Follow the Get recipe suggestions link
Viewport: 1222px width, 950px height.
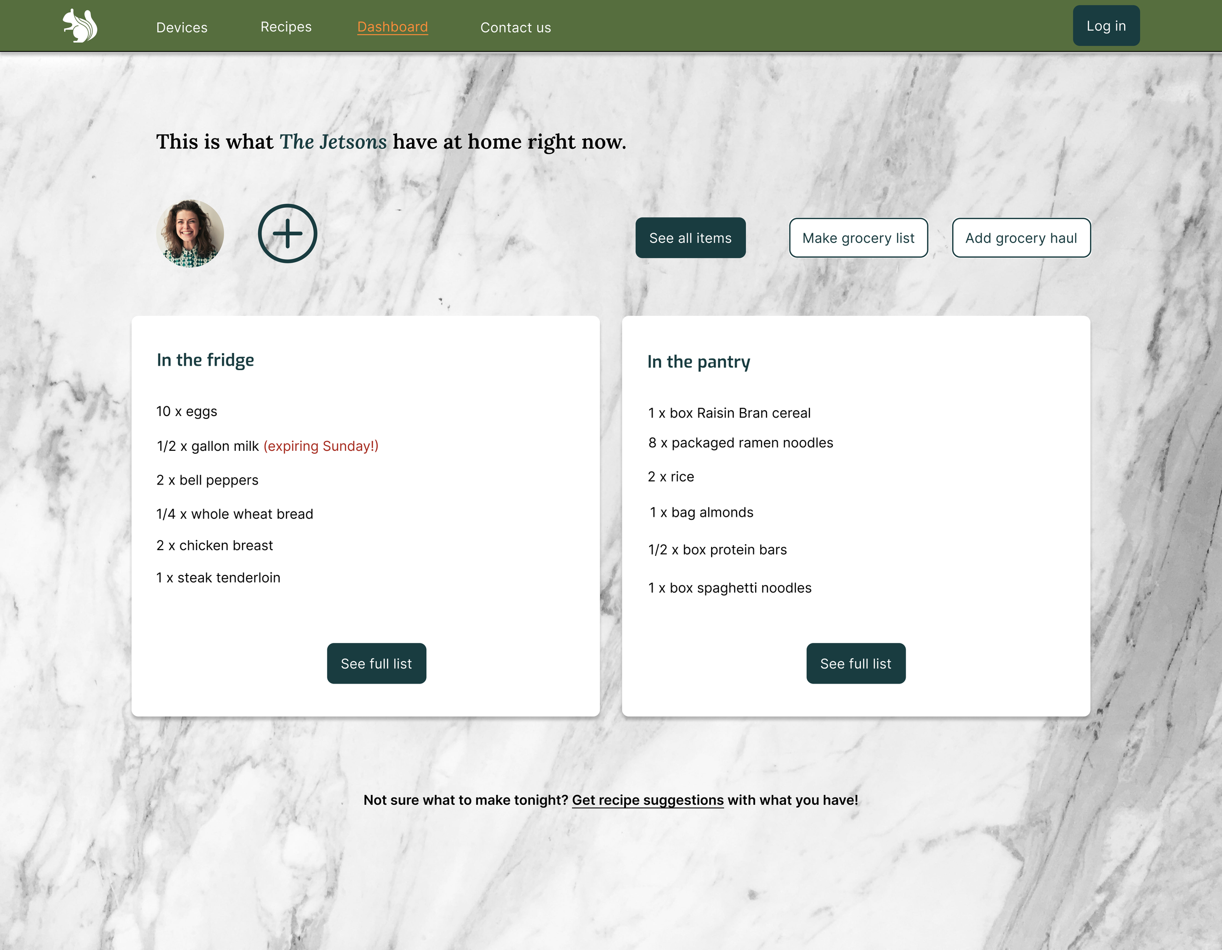647,800
